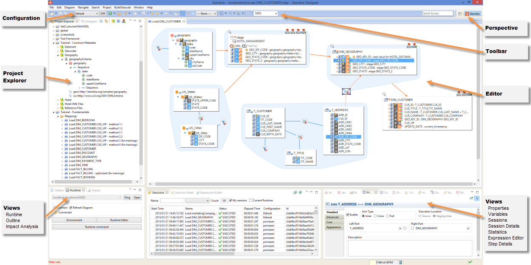
Task: Select the Cross join type radio button
Action: click(x=375, y=216)
